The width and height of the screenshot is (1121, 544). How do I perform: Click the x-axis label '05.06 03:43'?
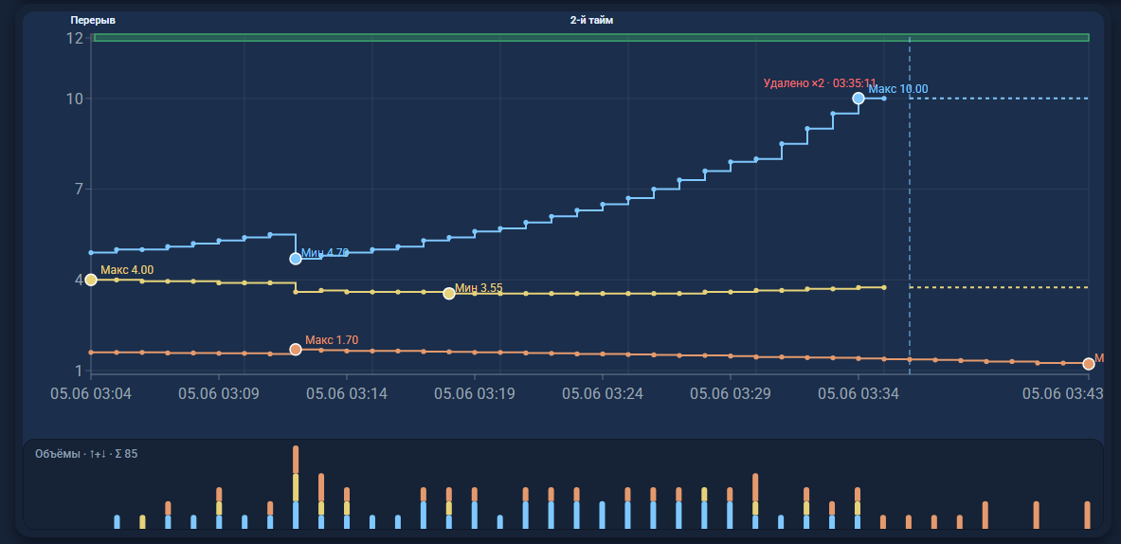point(1062,393)
